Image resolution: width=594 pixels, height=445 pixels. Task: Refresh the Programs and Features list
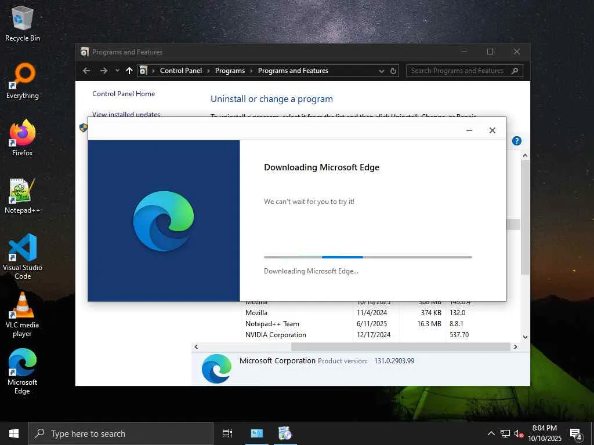393,71
